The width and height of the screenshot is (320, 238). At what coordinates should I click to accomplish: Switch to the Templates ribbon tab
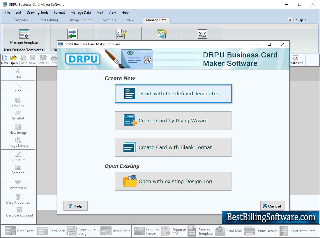point(20,20)
